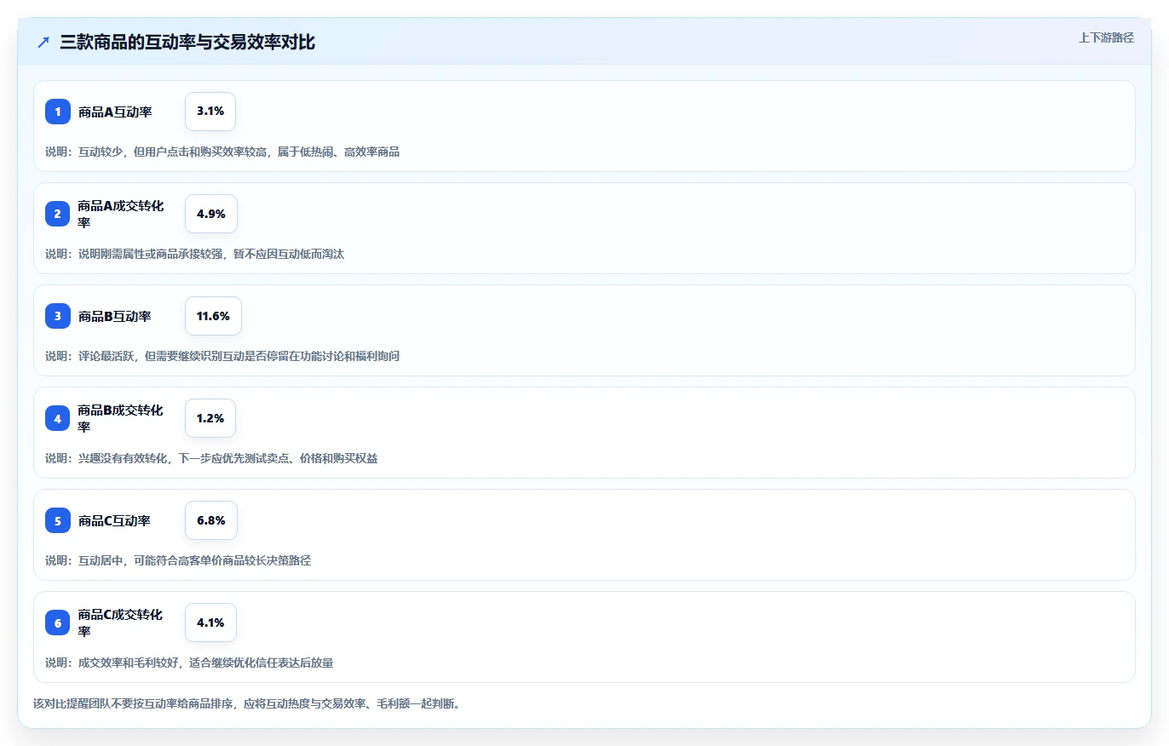This screenshot has width=1169, height=746.
Task: Click the 4.9% value chip
Action: click(211, 214)
